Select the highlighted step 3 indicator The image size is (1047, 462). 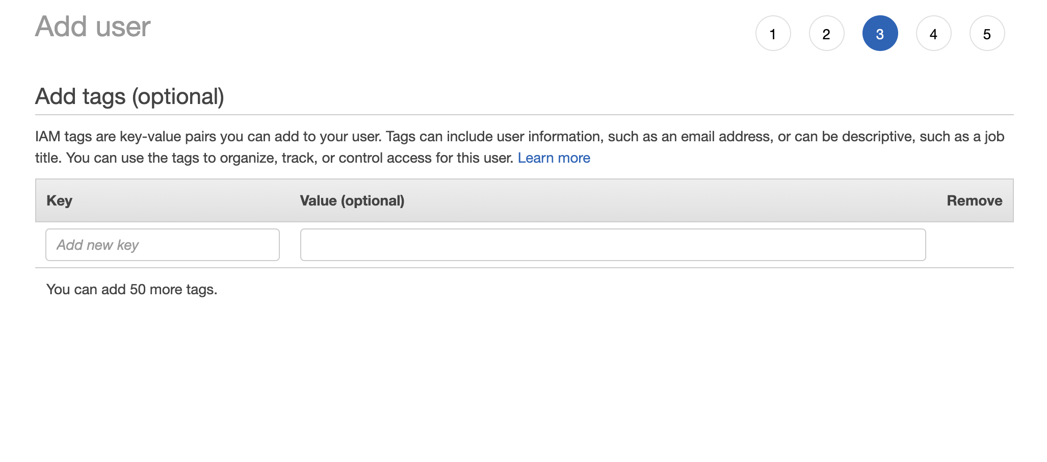(880, 34)
